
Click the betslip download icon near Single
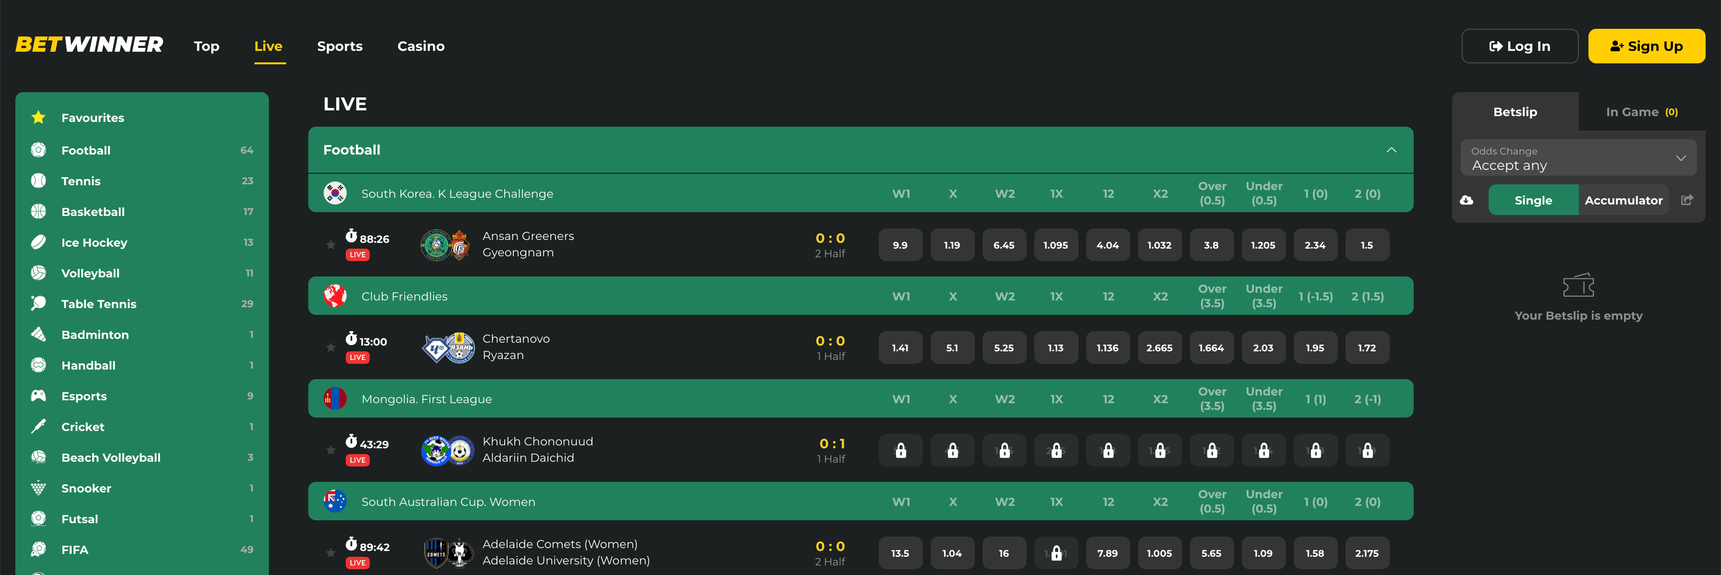click(1467, 199)
